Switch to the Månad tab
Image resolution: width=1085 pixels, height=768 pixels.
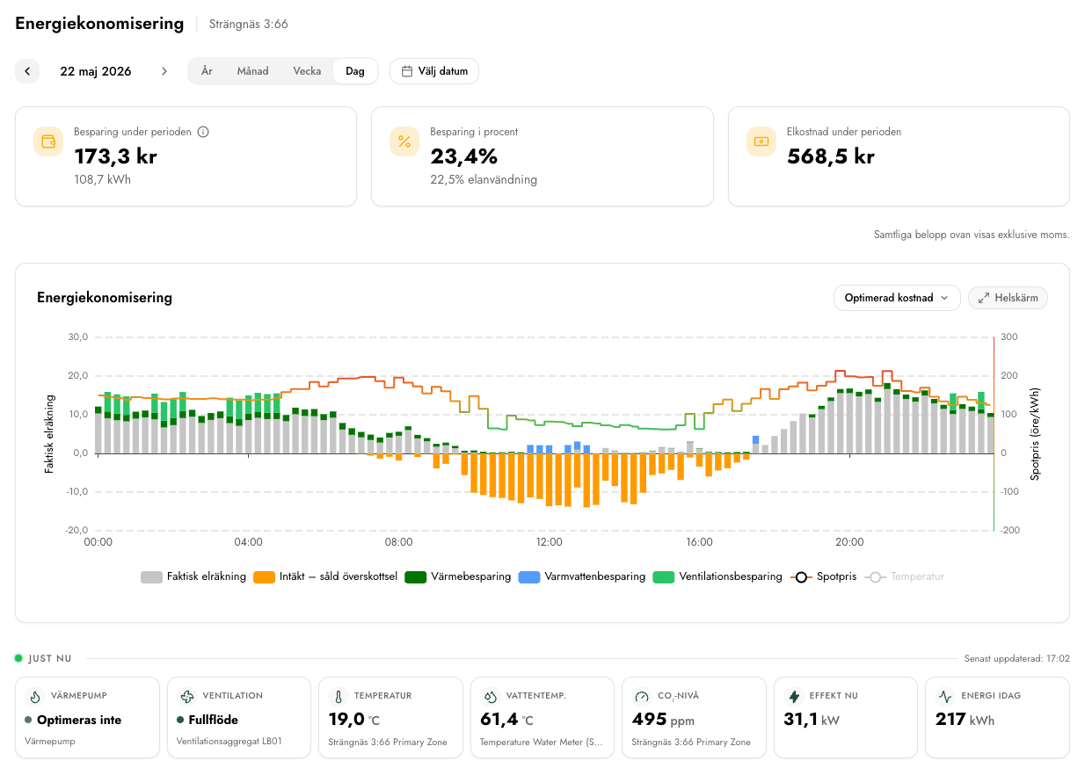252,71
